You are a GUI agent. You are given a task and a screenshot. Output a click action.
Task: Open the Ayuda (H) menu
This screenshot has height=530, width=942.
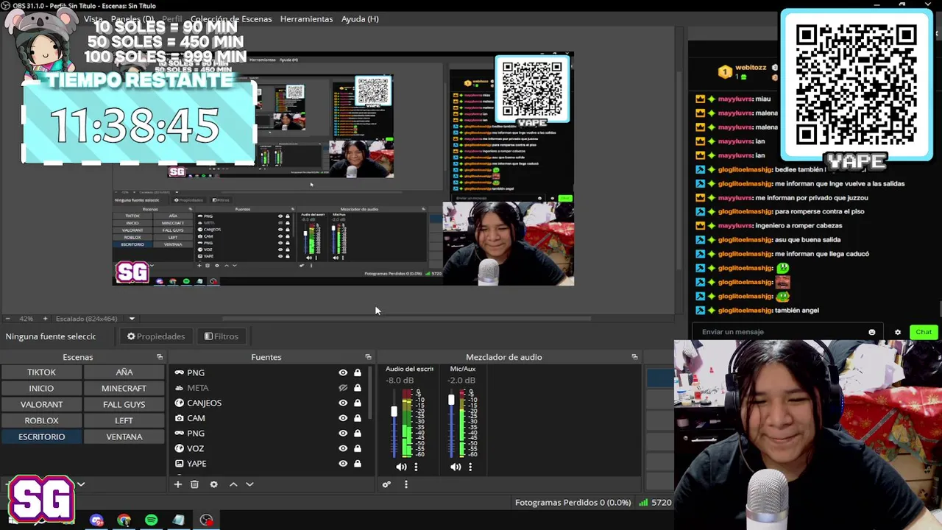[x=360, y=18]
